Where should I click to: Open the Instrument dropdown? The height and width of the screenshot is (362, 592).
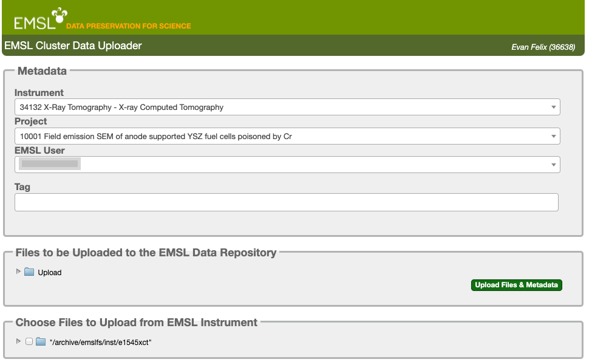pyautogui.click(x=287, y=107)
